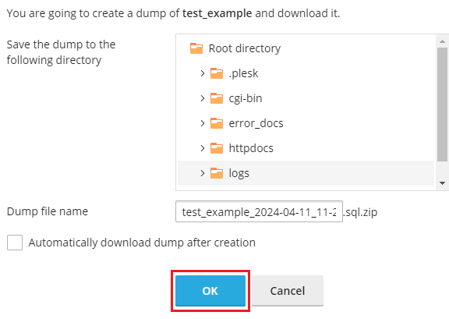The width and height of the screenshot is (449, 319).
Task: Click the Root directory folder icon
Action: [x=196, y=48]
